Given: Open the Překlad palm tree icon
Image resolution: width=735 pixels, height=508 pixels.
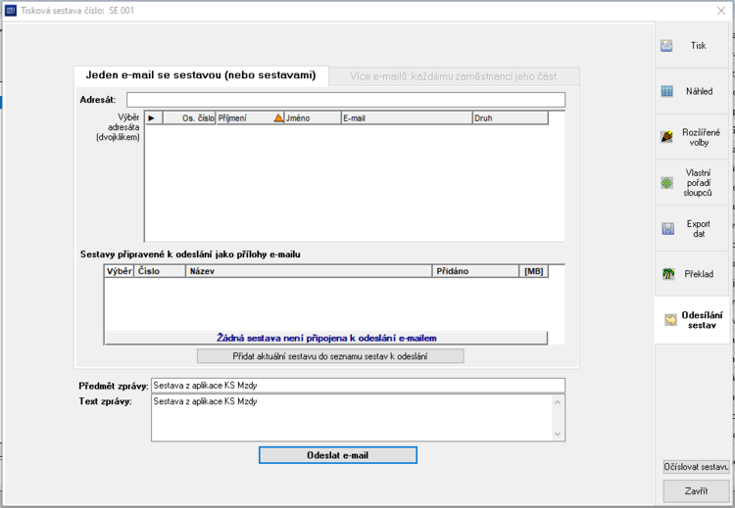Looking at the screenshot, I should point(668,274).
